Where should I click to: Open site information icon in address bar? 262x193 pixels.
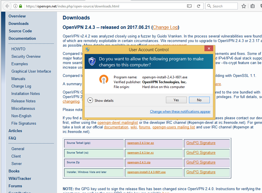coord(15,6)
